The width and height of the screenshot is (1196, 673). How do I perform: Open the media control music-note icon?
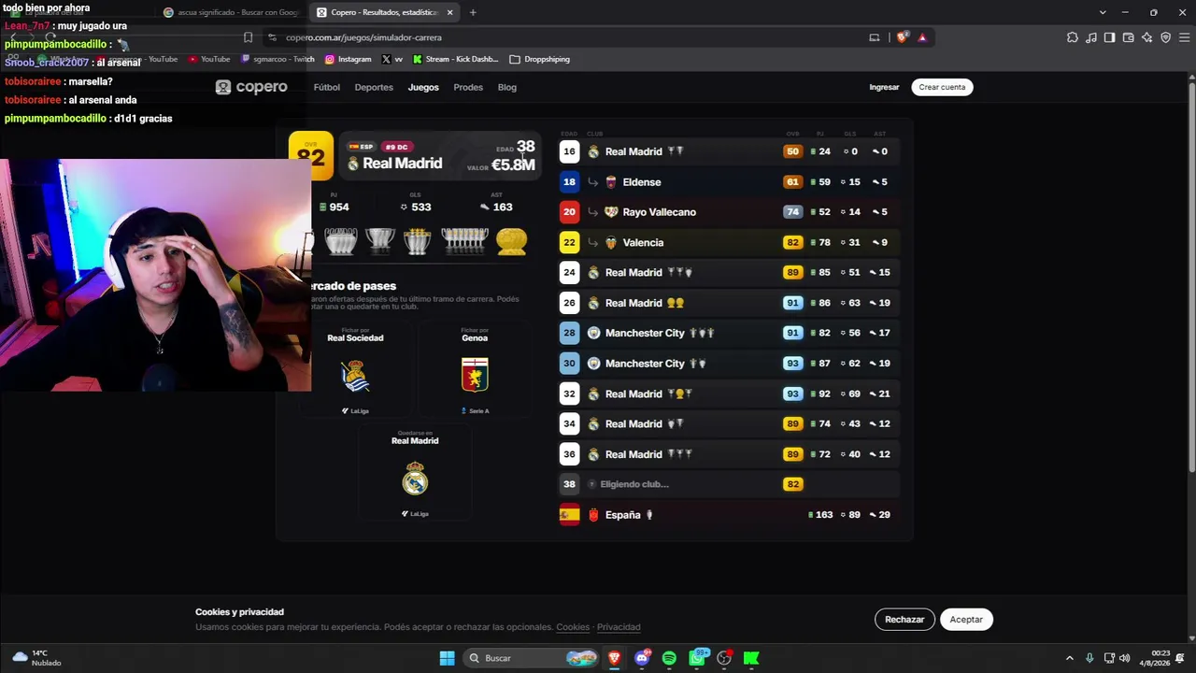1091,37
